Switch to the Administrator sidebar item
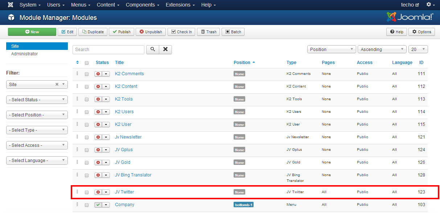The height and width of the screenshot is (213, 440). tap(24, 54)
